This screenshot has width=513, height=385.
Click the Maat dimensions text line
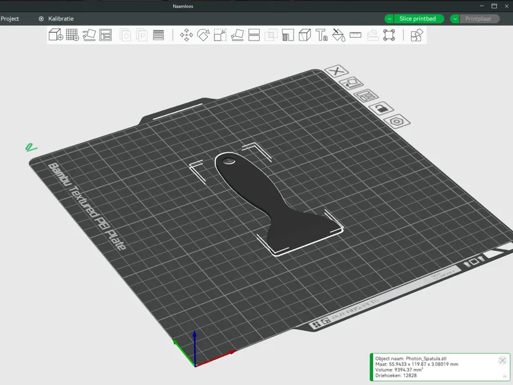click(x=416, y=364)
